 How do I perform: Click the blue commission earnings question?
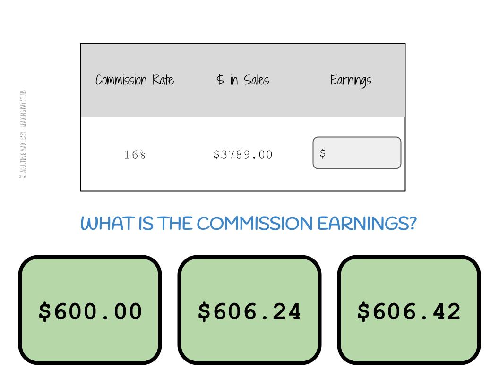point(248,223)
